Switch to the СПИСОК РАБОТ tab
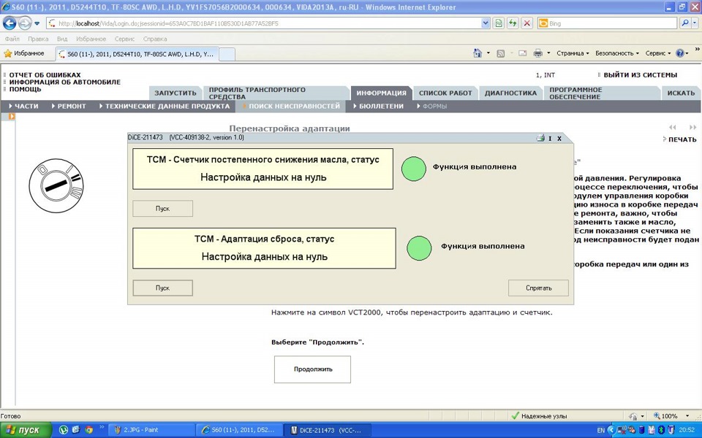The height and width of the screenshot is (438, 702). pos(445,93)
